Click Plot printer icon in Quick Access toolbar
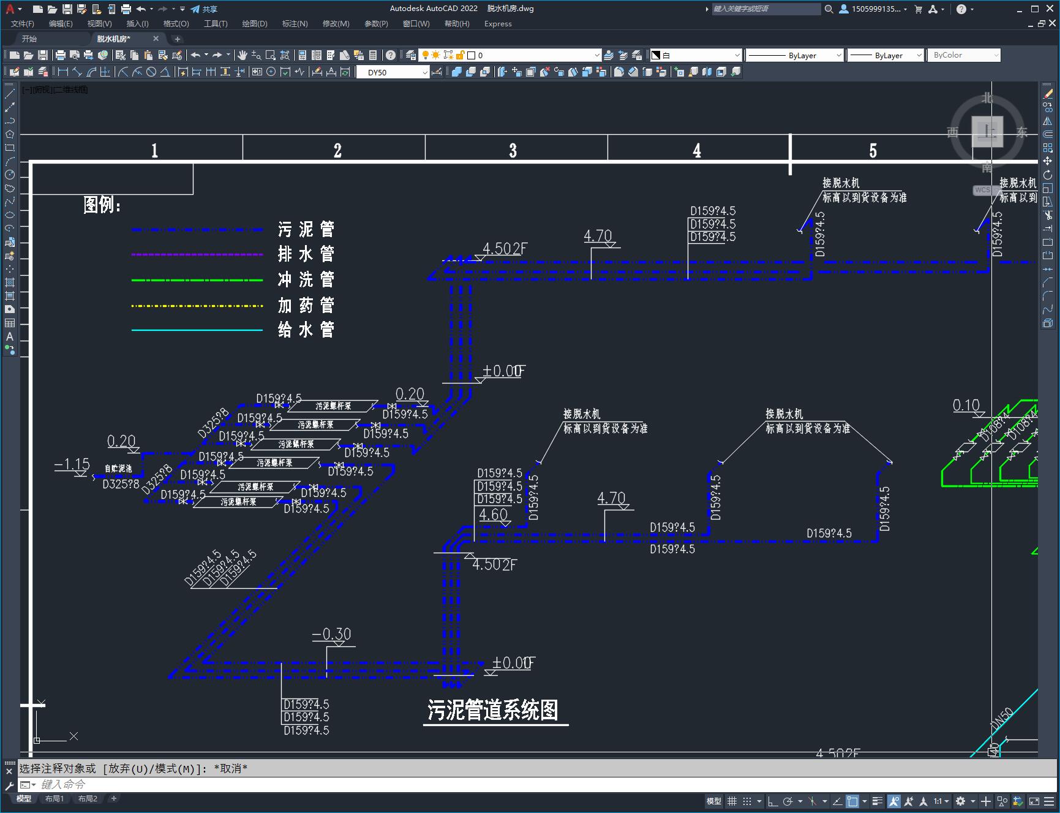 126,9
